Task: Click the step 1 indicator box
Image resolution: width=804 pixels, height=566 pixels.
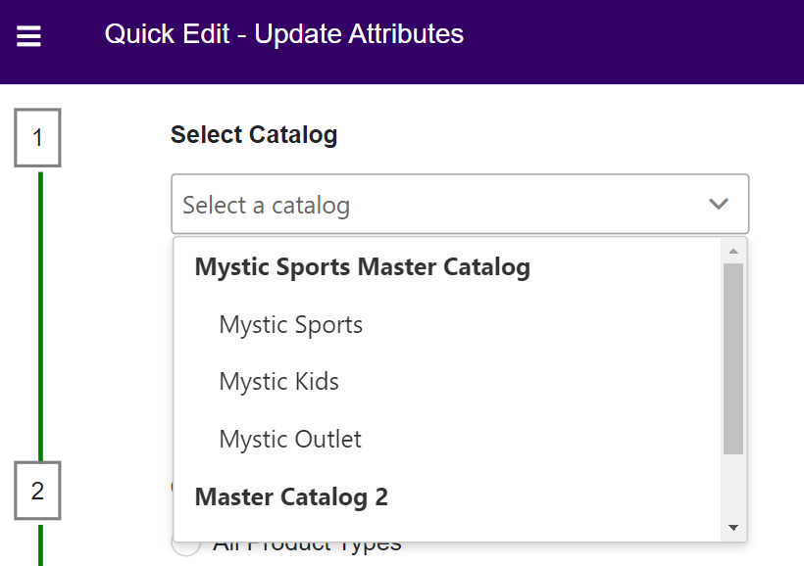Action: pyautogui.click(x=37, y=138)
